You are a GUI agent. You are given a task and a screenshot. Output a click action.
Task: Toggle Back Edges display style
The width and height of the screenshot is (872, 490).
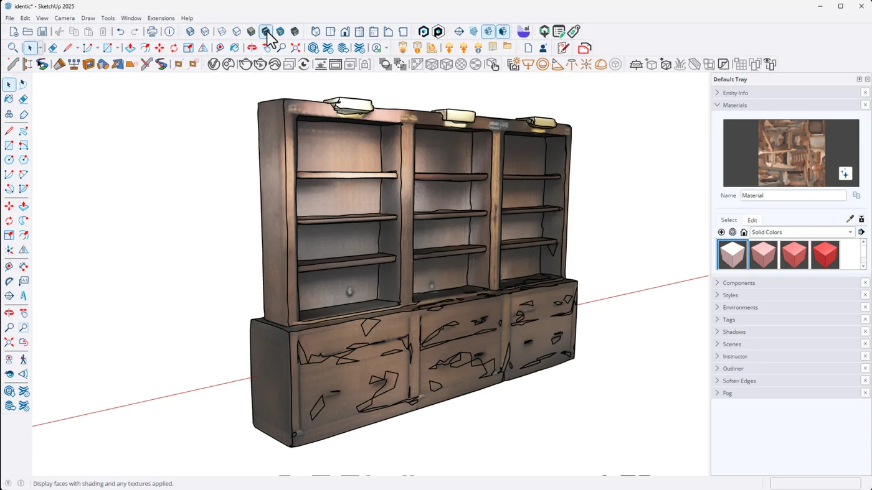pyautogui.click(x=205, y=32)
